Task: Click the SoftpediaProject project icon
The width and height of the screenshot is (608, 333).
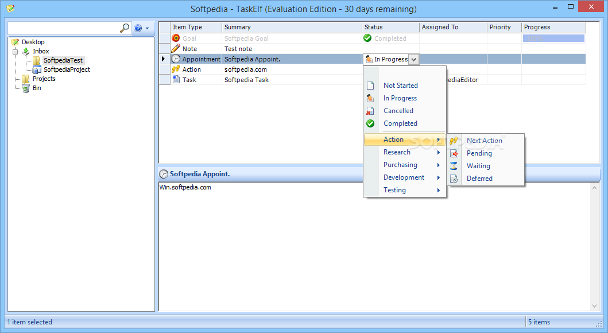Action: (37, 70)
